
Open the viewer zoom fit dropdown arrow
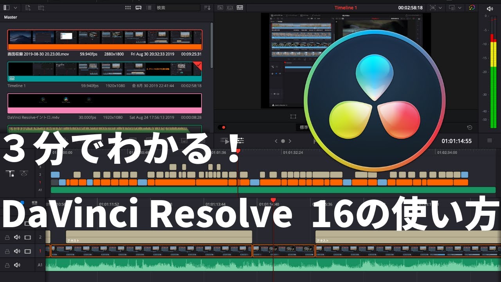[440, 7]
